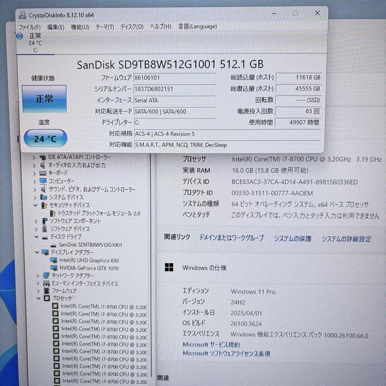This screenshot has width=386, height=386.
Task: Open the ファイル(F) menu in CrystalDiskInfo
Action: (30, 27)
